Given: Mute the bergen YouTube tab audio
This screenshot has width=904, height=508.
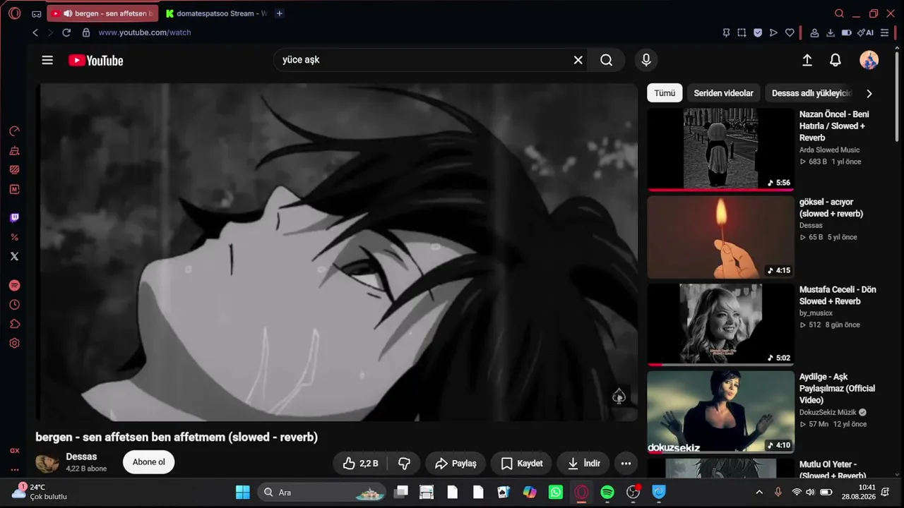Looking at the screenshot, I should (68, 13).
